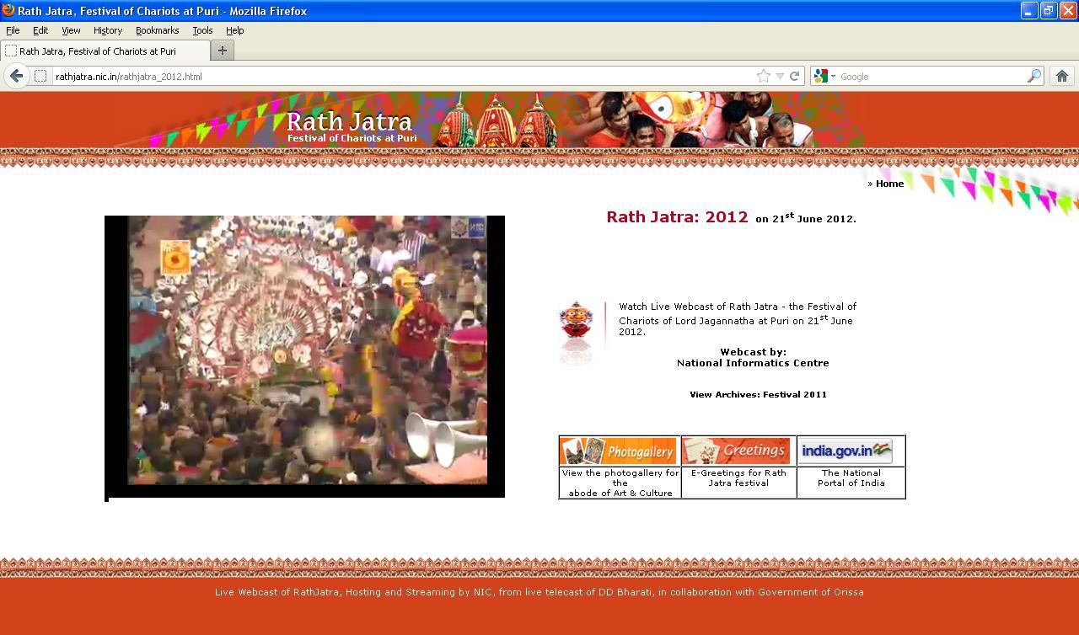Open the Greetings banner image
Screen dimensions: 1079x635
tap(737, 451)
